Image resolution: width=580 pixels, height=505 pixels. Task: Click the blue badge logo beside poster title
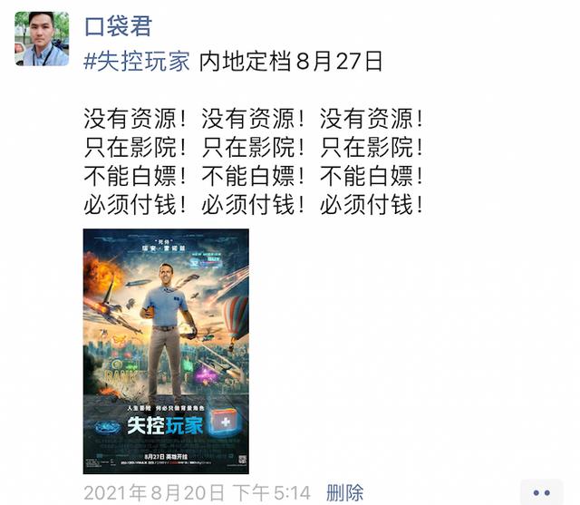pos(109,428)
